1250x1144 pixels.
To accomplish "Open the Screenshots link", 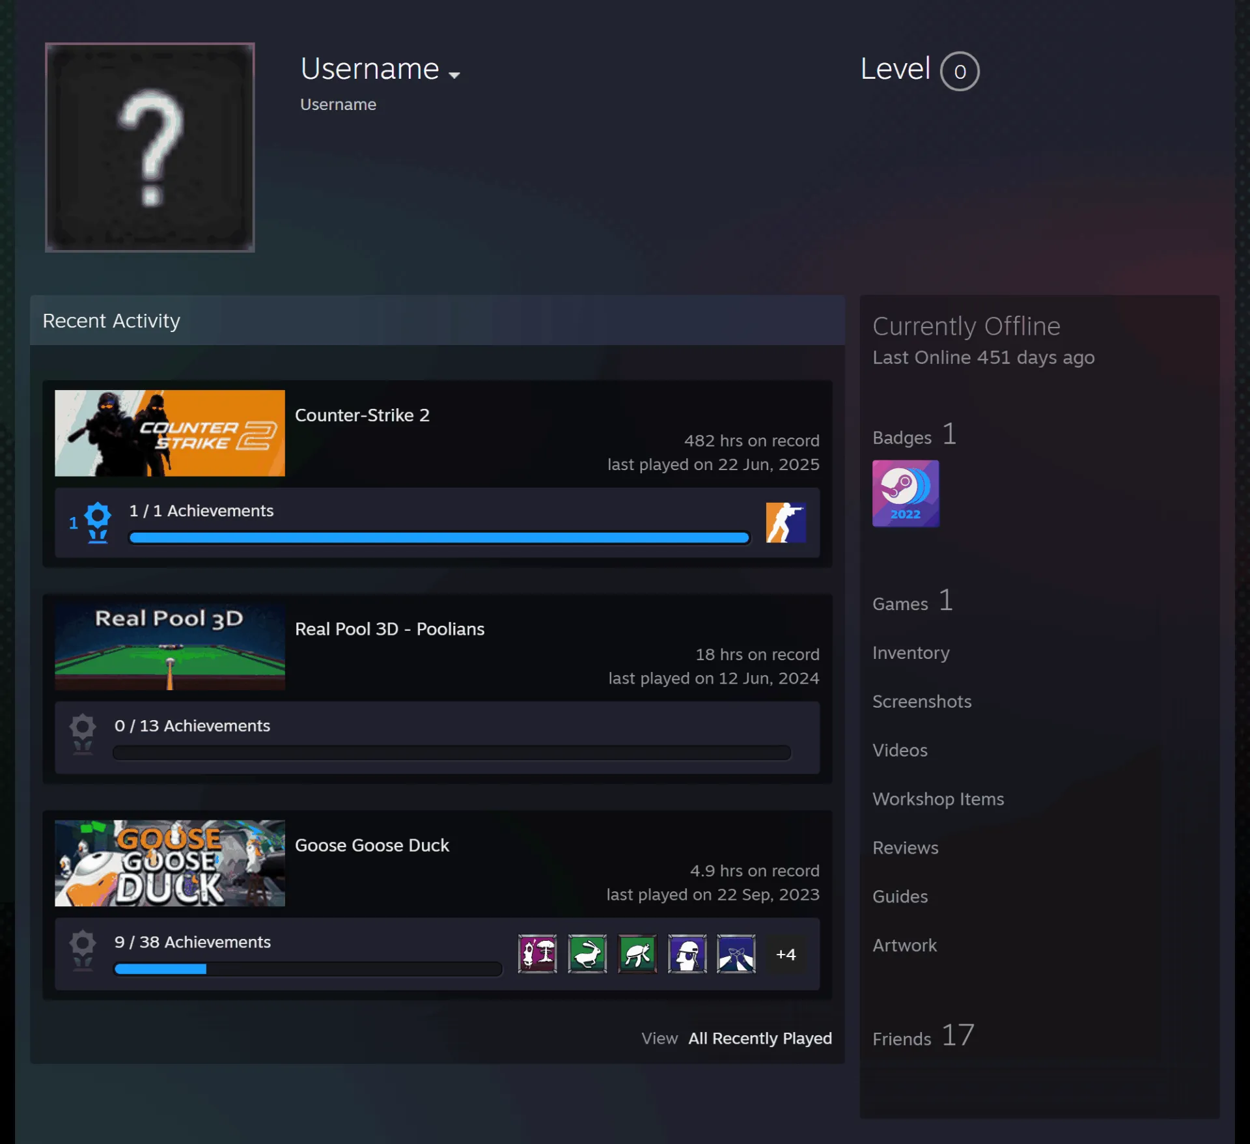I will tap(922, 701).
